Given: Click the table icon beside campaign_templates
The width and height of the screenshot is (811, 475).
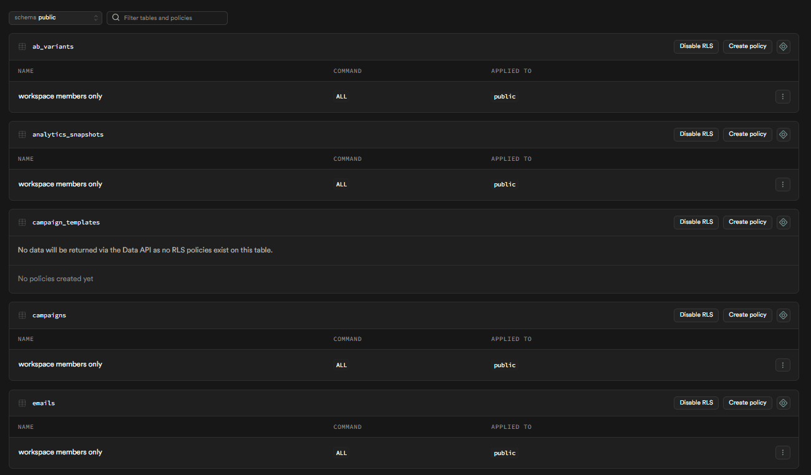Looking at the screenshot, I should (22, 223).
